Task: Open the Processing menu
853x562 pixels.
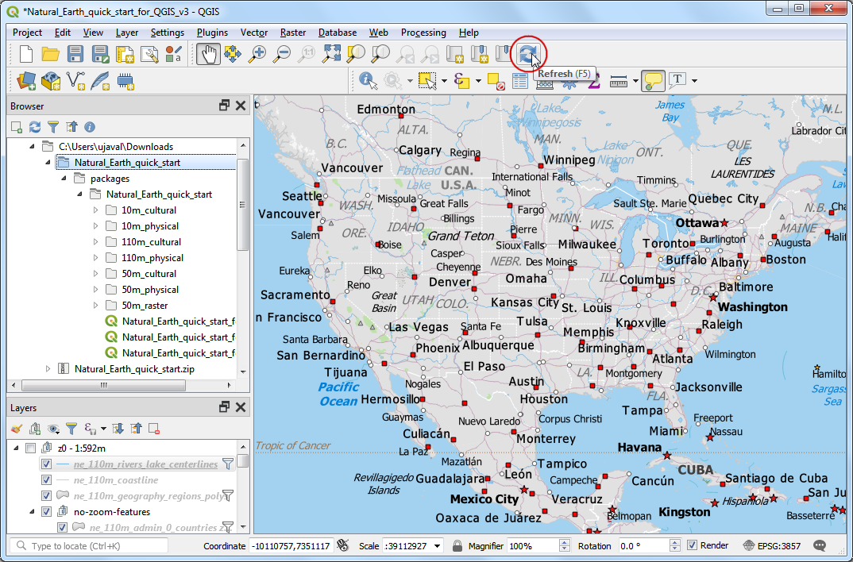Action: point(423,33)
